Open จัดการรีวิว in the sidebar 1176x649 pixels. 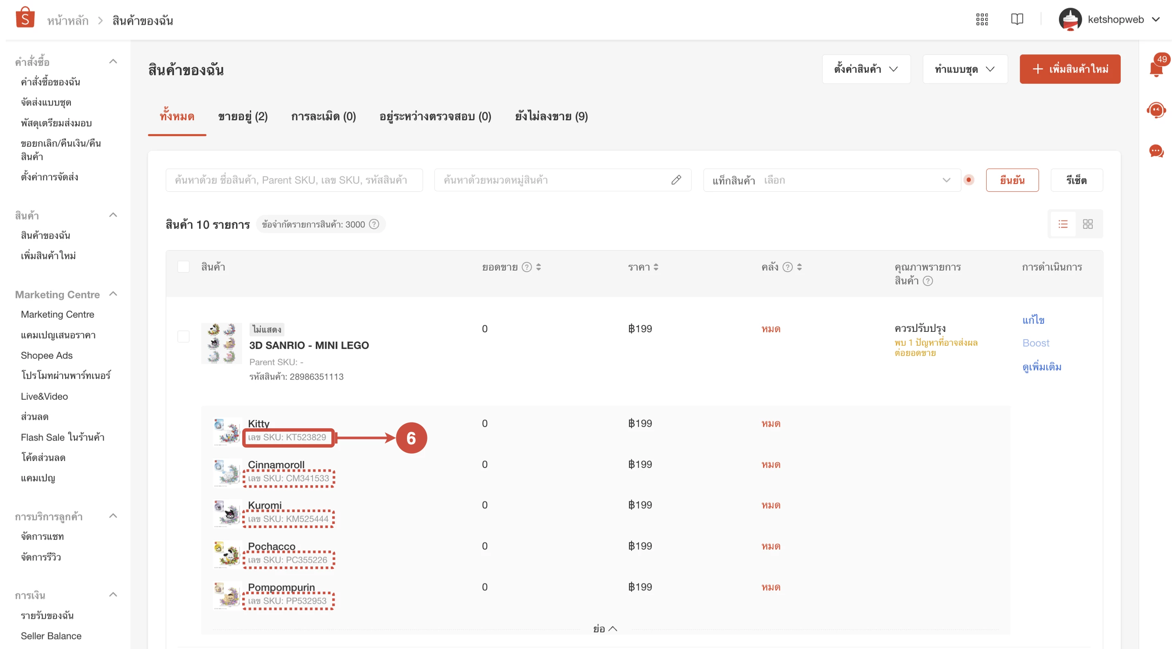pos(40,557)
